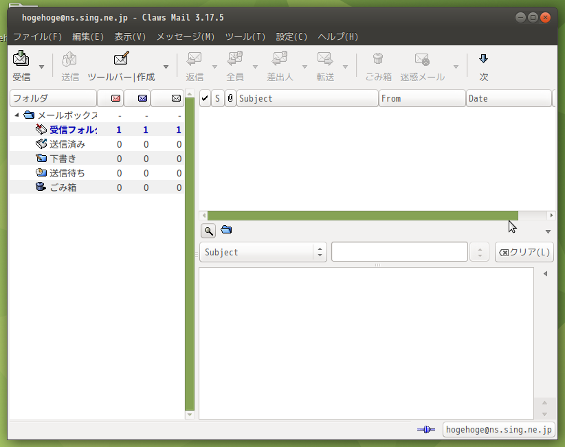
Task: Open dropdown arrow next to 迷惑メール
Action: point(456,67)
